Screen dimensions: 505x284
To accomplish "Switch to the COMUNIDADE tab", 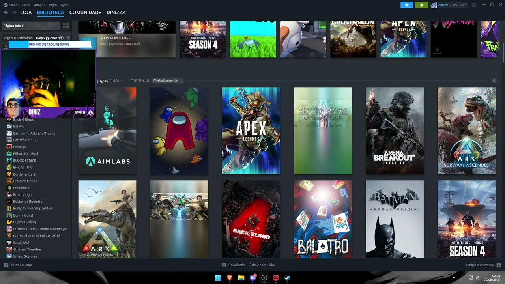I will [x=85, y=13].
